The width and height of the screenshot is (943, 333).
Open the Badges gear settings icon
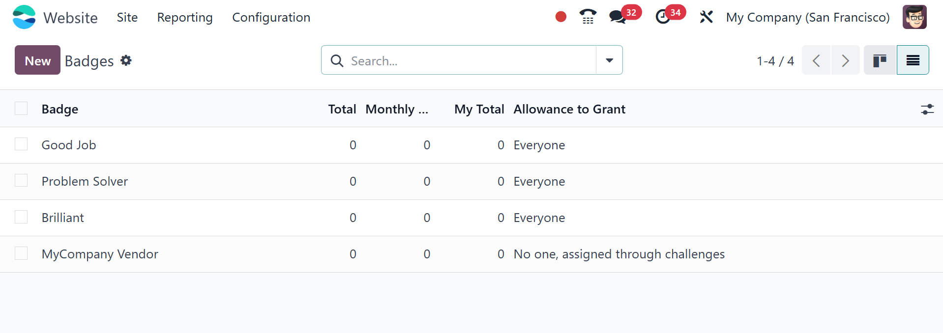coord(126,60)
